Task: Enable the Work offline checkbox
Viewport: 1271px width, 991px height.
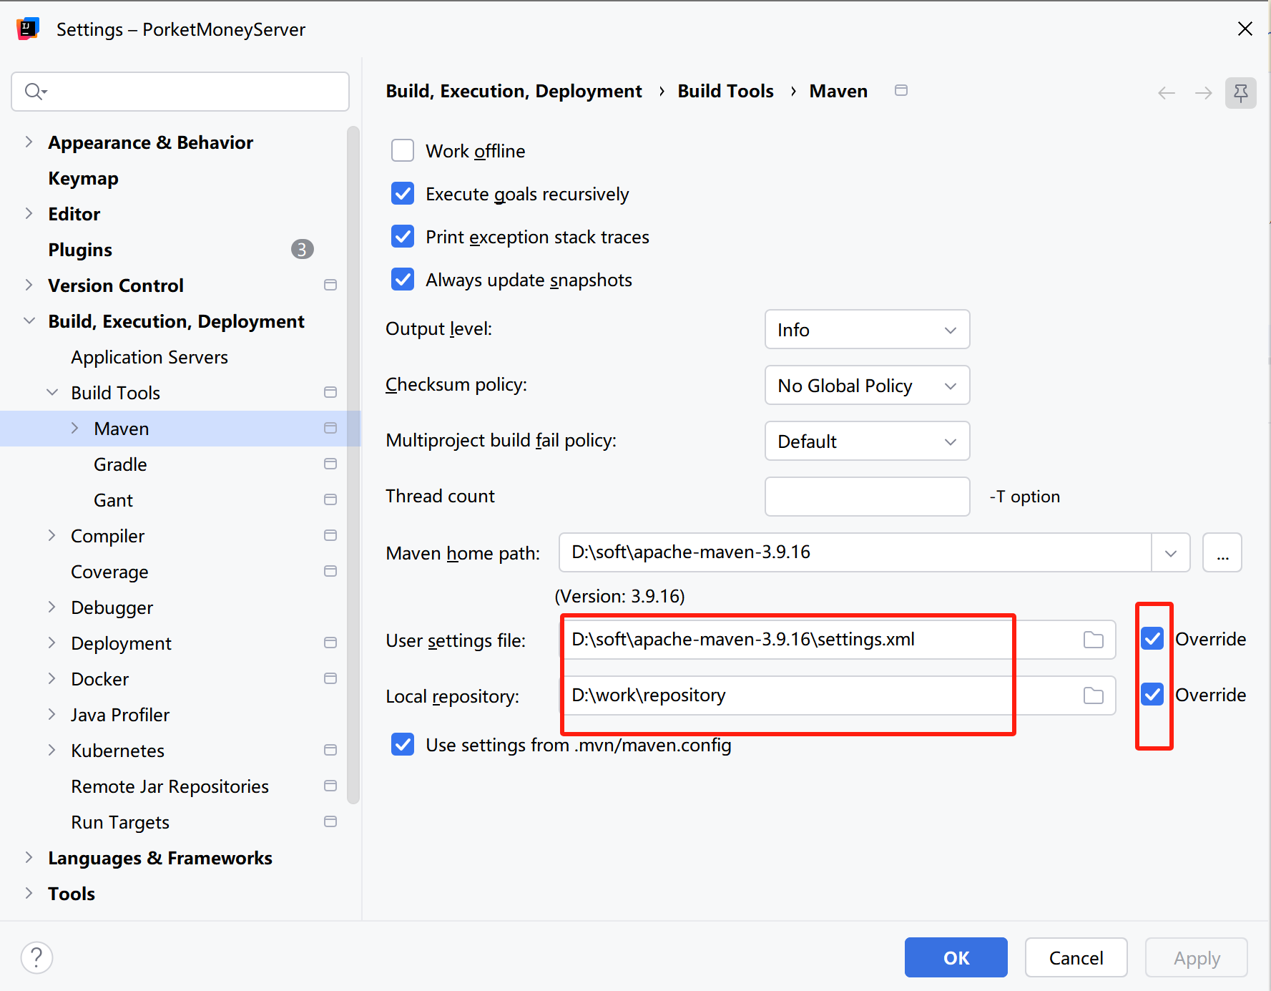Action: (x=403, y=151)
